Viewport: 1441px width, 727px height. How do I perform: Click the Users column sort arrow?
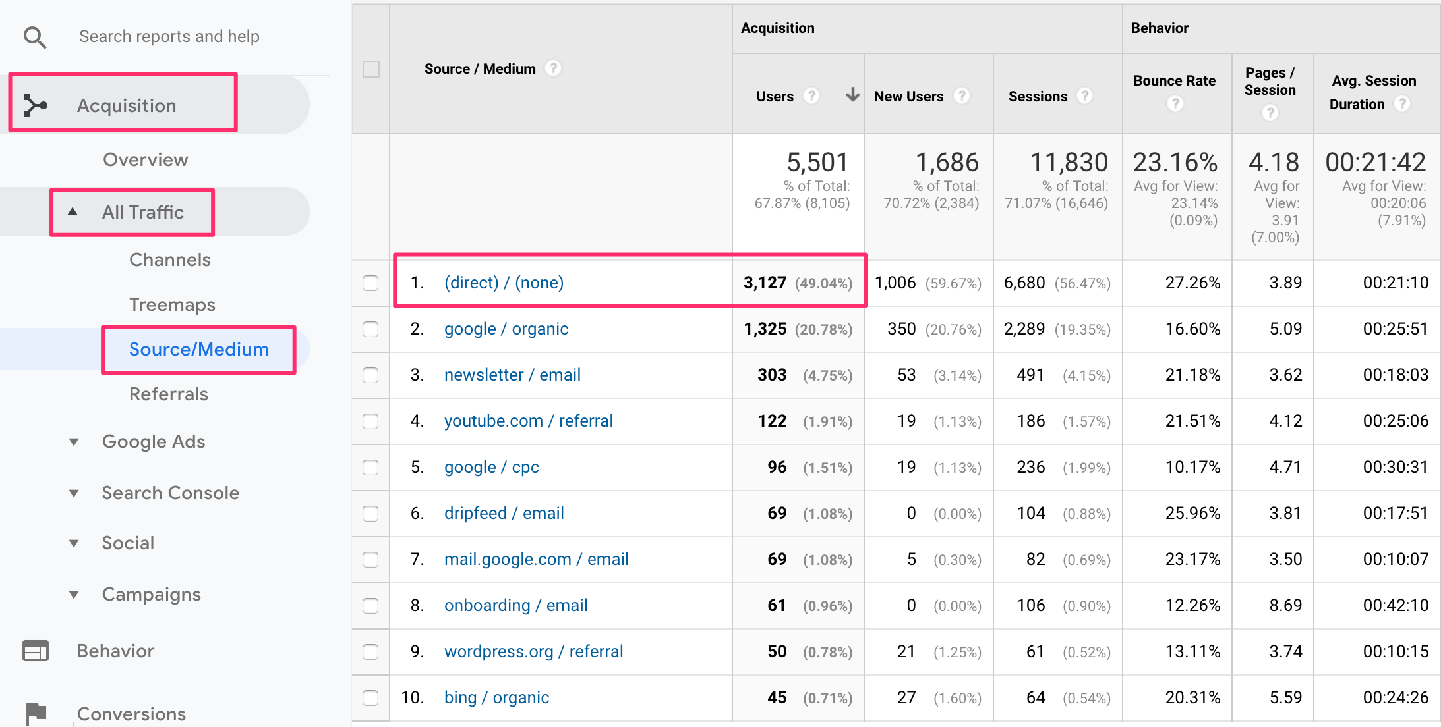click(x=852, y=95)
